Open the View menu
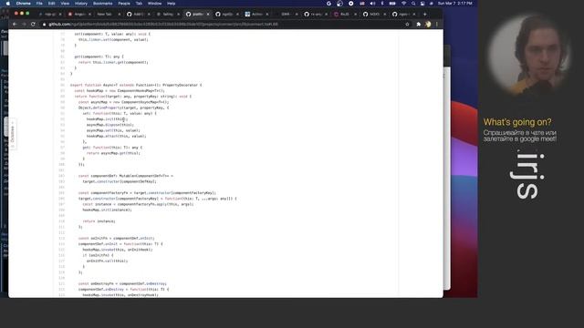This screenshot has height=328, width=584. coord(65,4)
